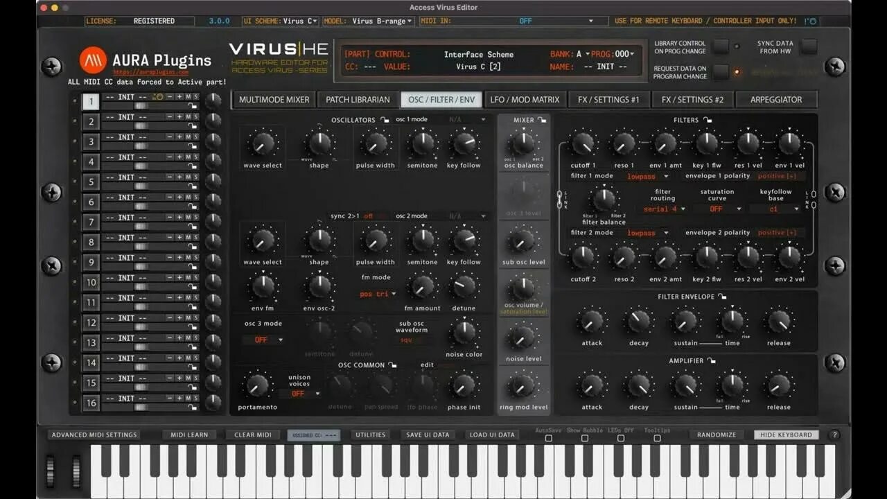Switch to the FX / SETTINGS #2 tab
Screen dimensions: 887x499
click(692, 99)
